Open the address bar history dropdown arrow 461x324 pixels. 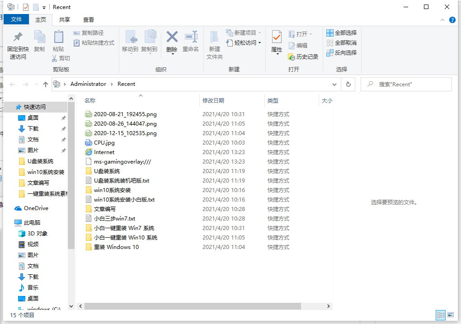(x=334, y=84)
